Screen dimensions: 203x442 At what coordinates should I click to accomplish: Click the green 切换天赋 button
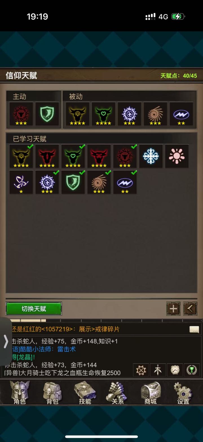pos(34,309)
